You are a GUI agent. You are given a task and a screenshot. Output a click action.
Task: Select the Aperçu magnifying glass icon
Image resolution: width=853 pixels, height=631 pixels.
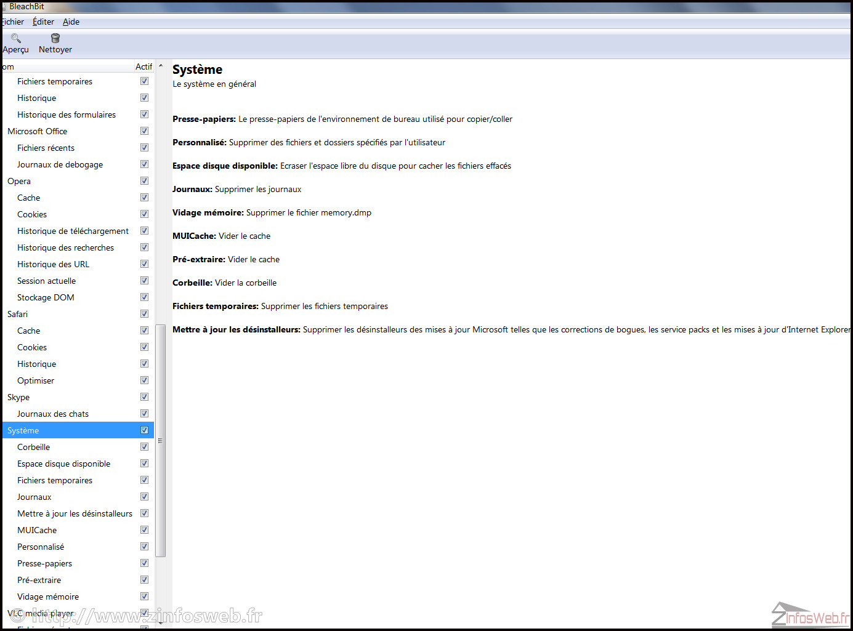point(15,38)
